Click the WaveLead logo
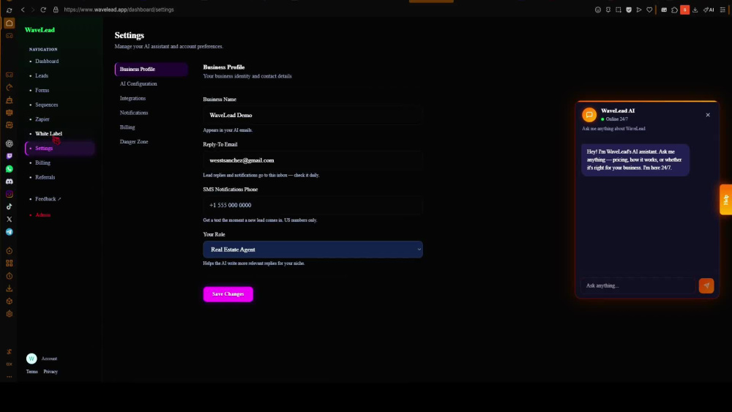The width and height of the screenshot is (732, 412). (x=40, y=30)
